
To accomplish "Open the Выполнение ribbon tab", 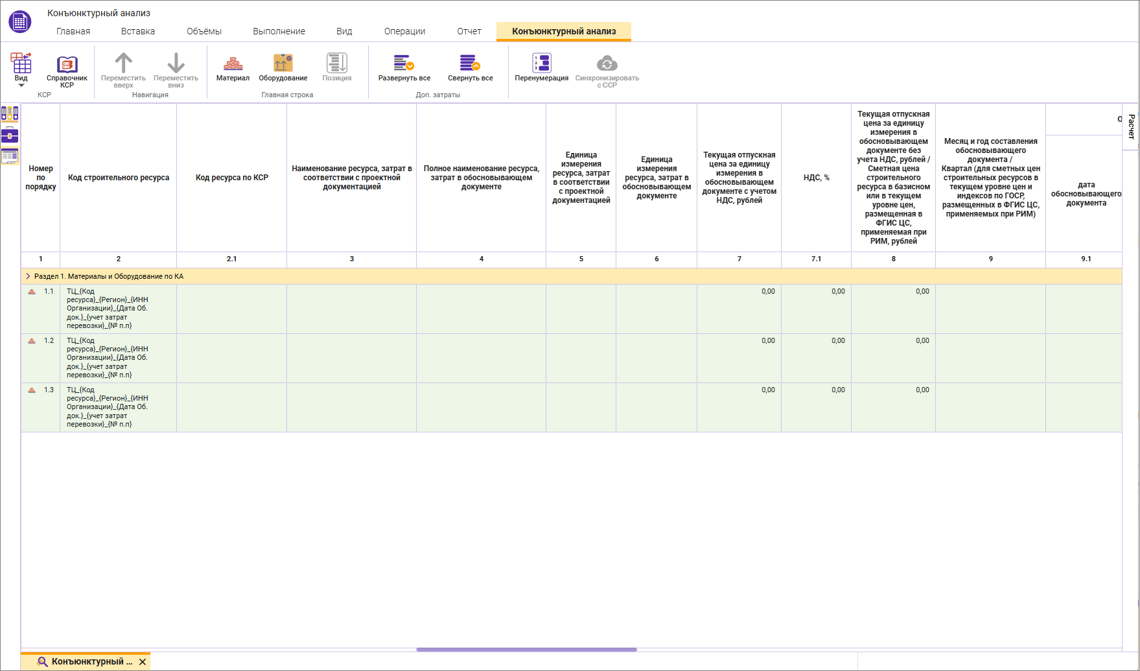I will click(x=279, y=31).
